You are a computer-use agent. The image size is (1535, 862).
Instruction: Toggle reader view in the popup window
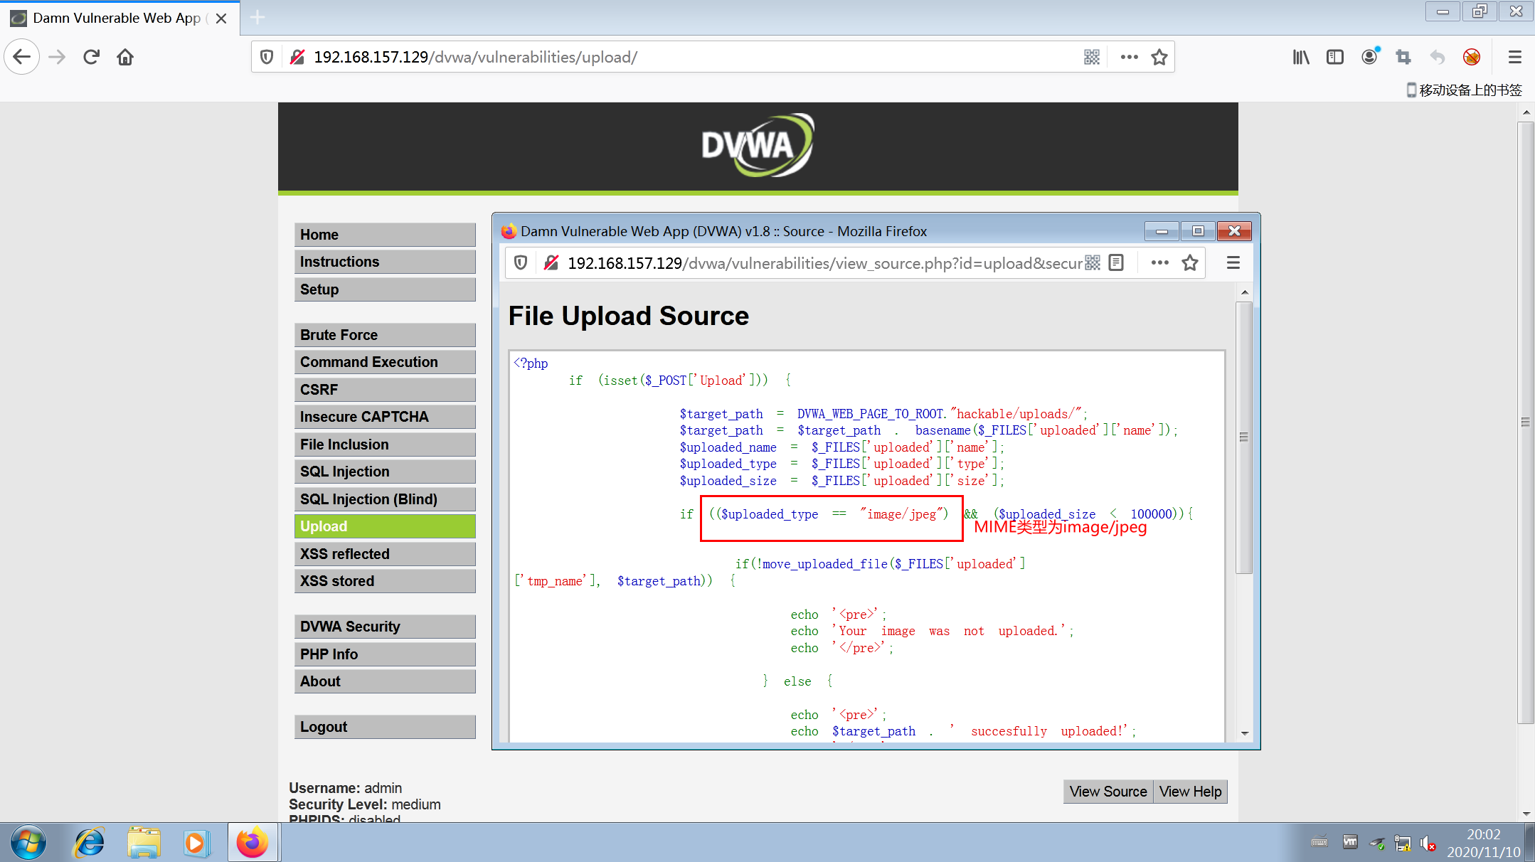1116,263
